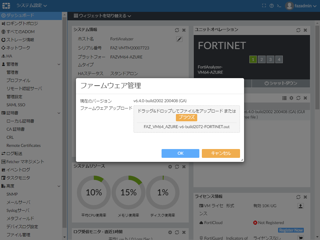Click the VM license upload icon

[300, 206]
